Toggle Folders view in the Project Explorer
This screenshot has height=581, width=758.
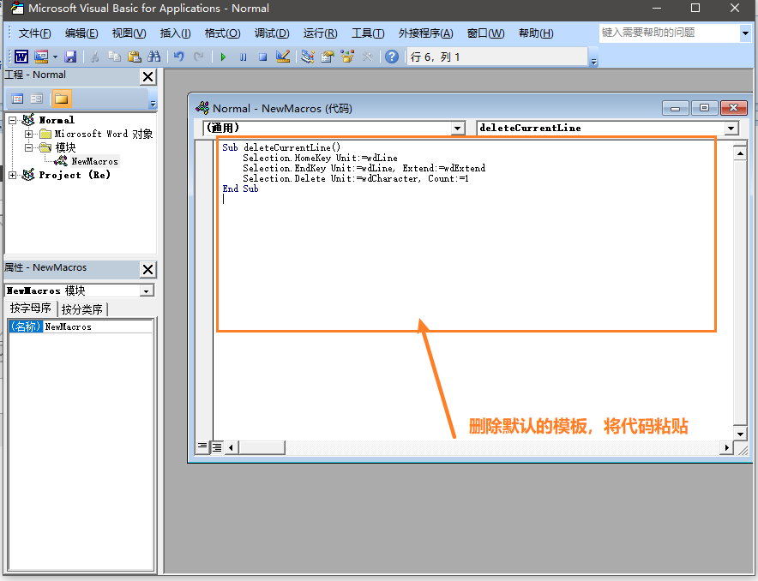tap(62, 98)
